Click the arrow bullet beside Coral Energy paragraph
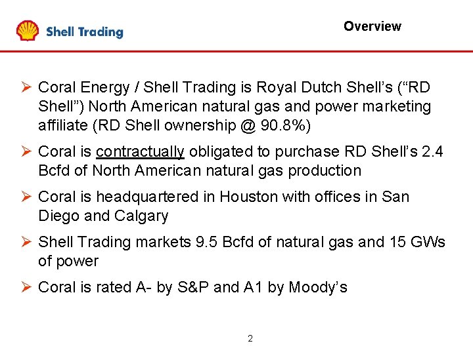 26,87
